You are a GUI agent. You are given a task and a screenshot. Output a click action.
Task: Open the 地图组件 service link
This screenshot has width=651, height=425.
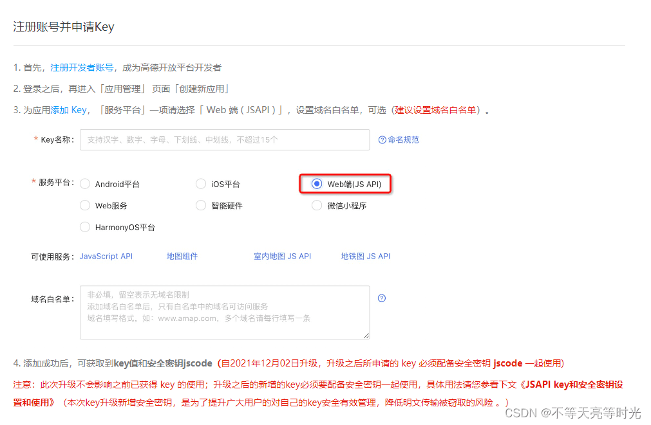point(182,257)
